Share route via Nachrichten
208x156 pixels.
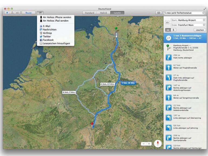56,30
